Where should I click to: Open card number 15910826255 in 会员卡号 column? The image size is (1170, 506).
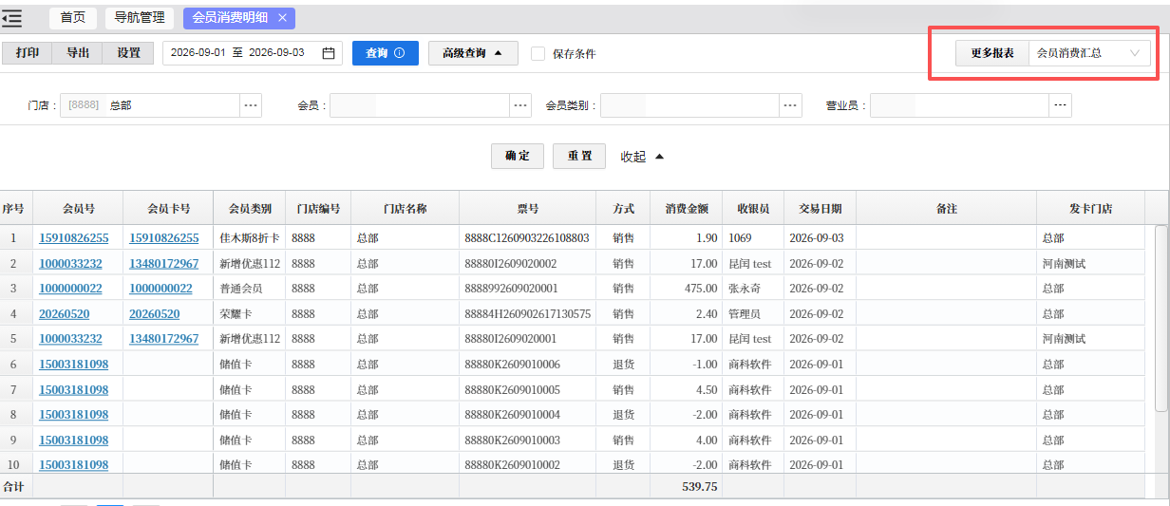164,238
